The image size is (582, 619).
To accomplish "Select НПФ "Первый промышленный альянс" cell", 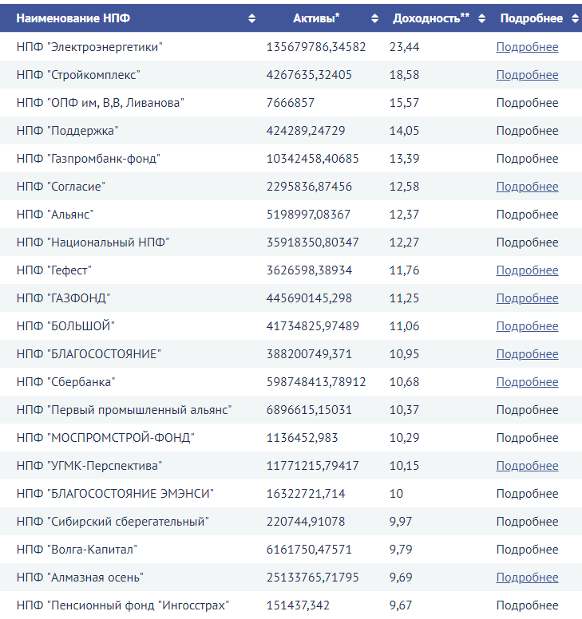I will [124, 410].
